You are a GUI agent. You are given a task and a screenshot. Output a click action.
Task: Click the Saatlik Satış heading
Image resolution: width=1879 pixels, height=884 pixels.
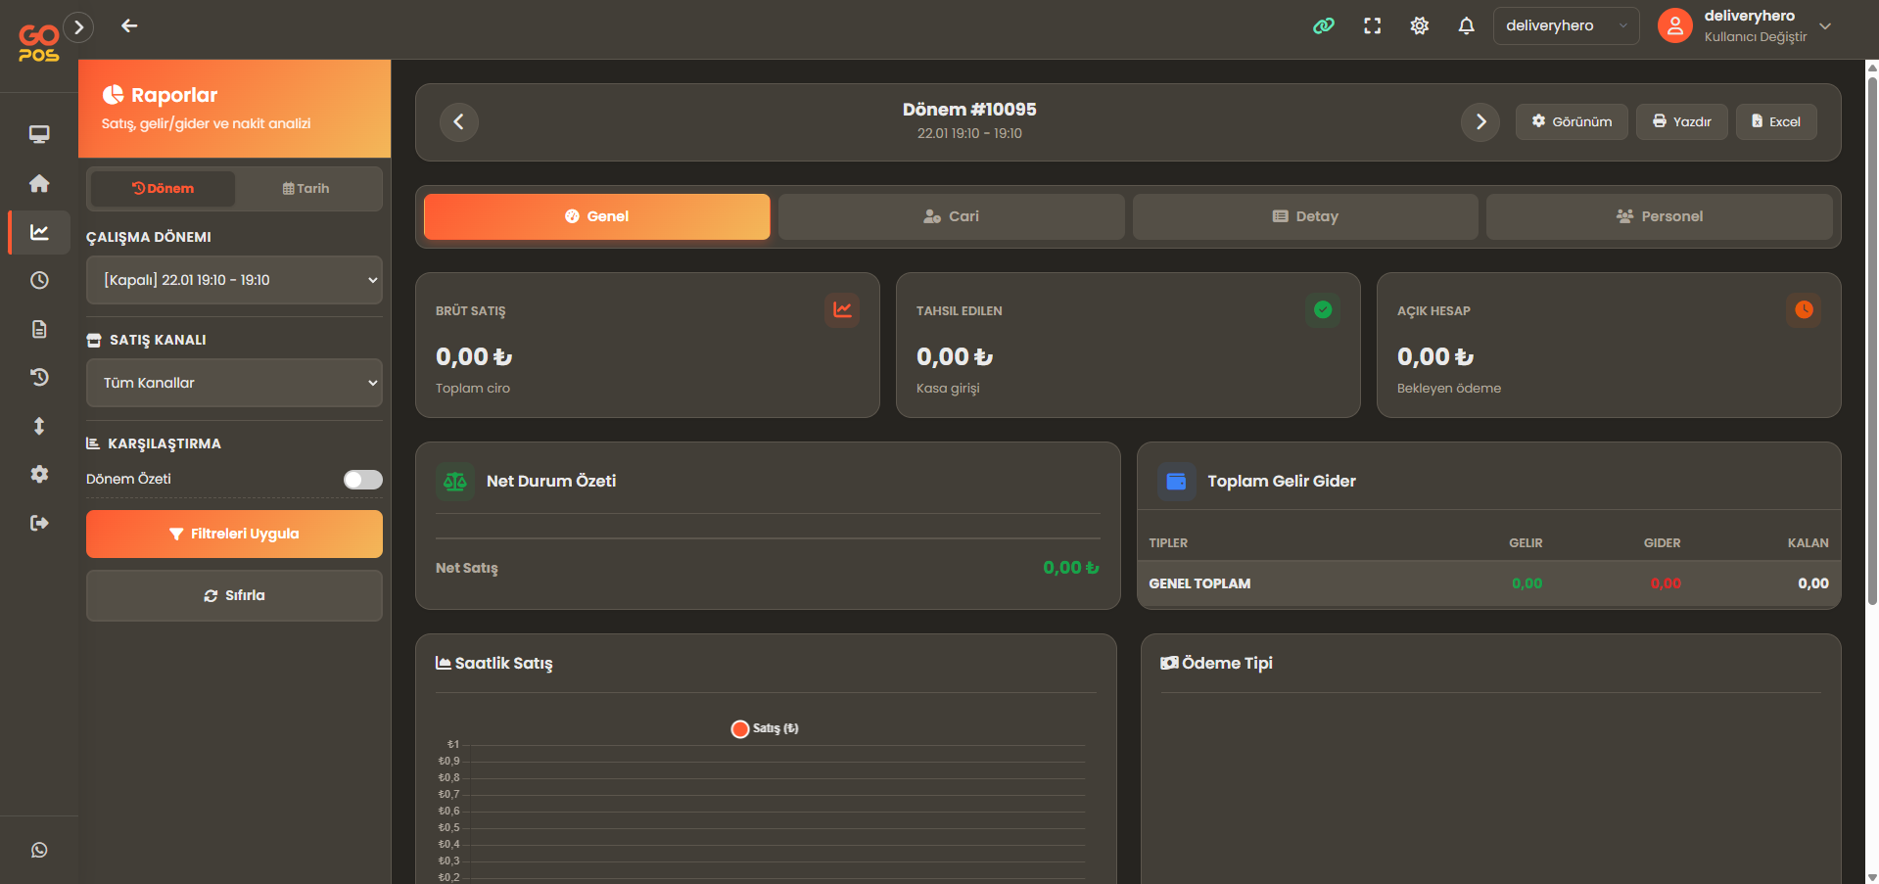click(494, 664)
